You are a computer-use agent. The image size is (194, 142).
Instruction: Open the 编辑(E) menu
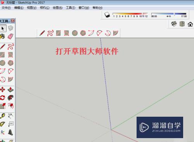[19, 8]
